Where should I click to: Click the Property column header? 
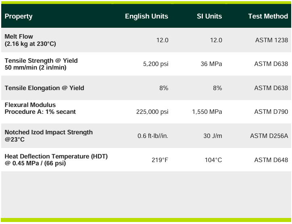(x=19, y=16)
